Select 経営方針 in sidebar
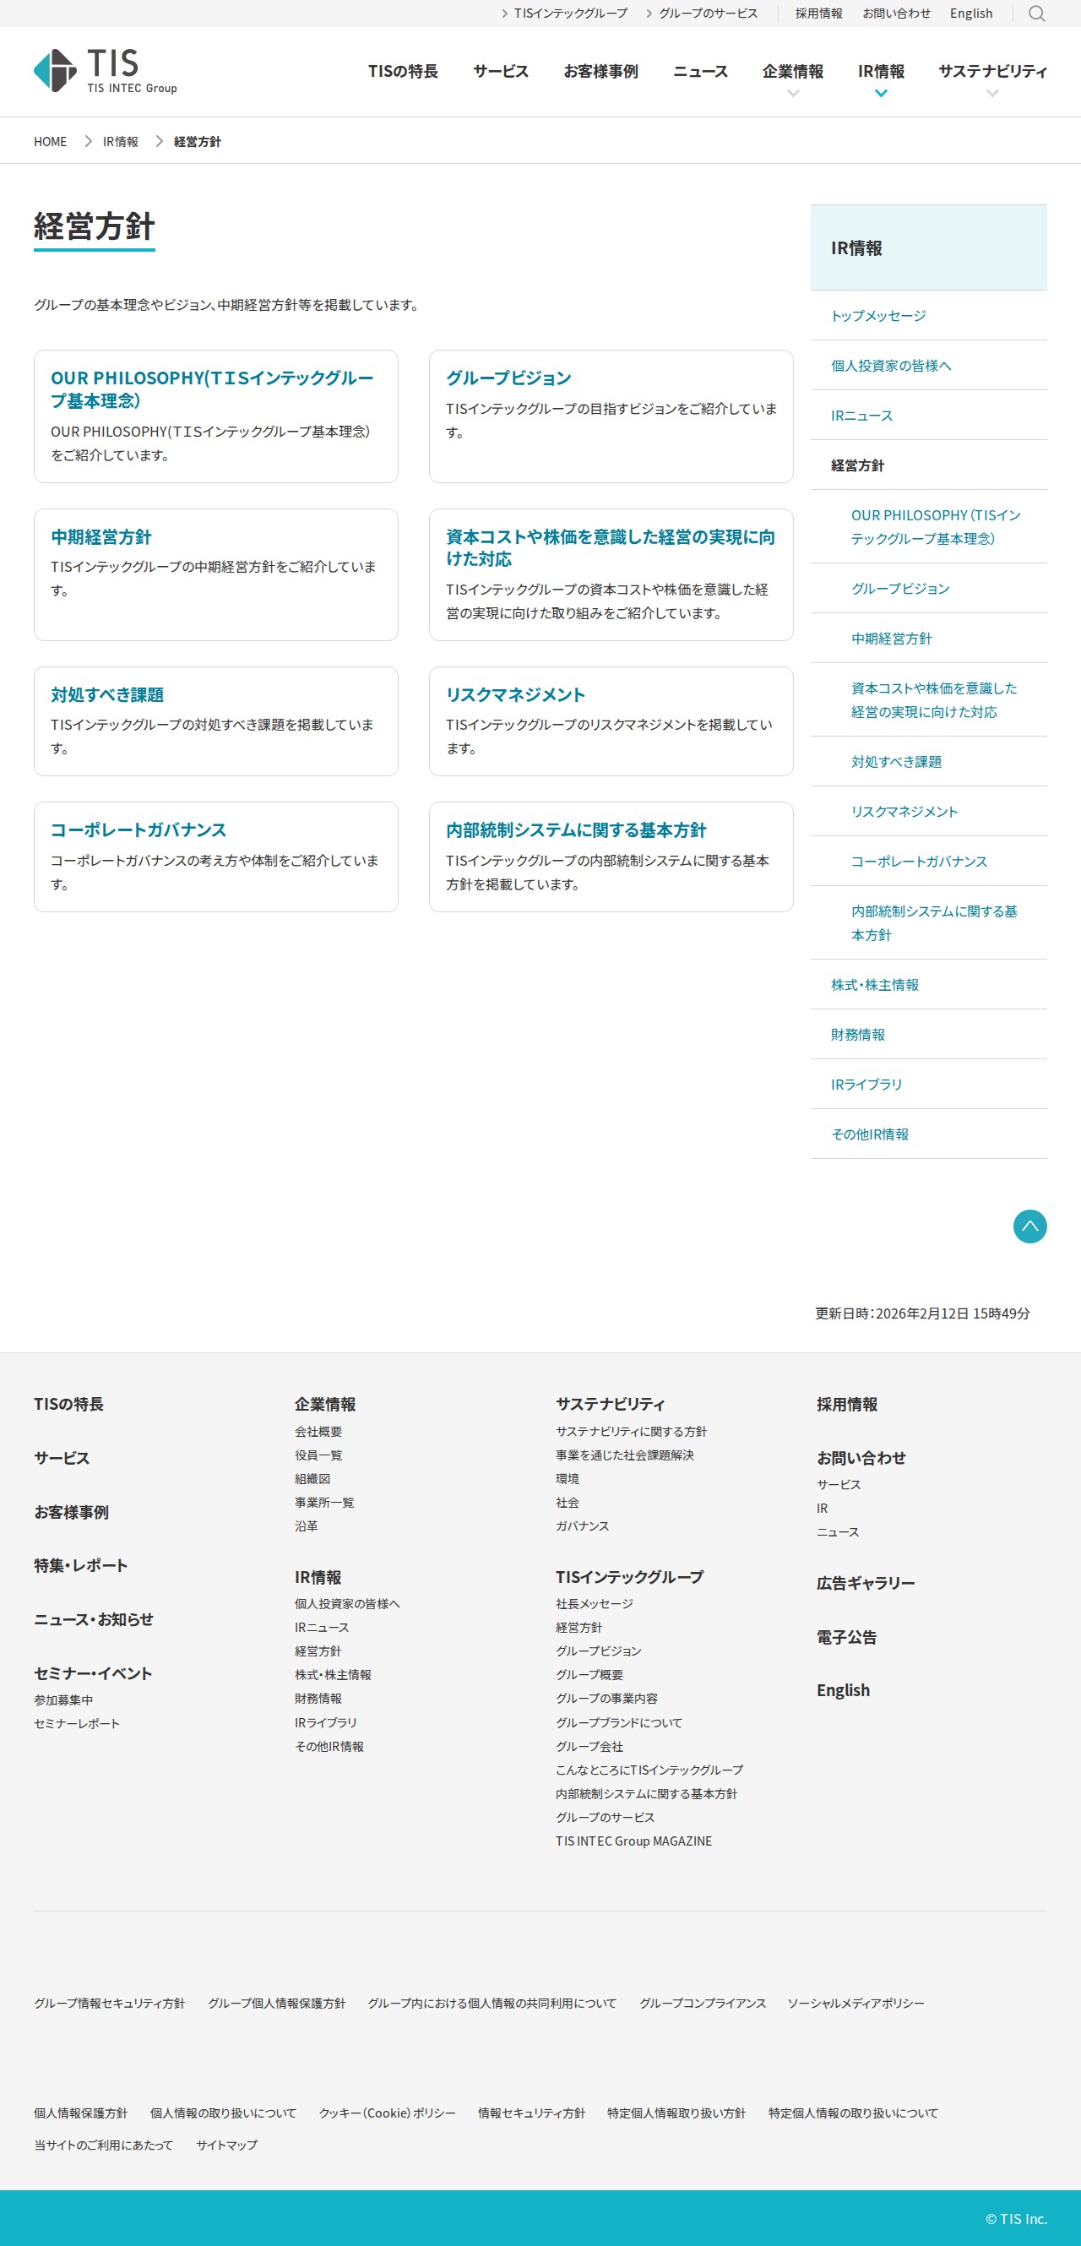This screenshot has width=1081, height=2246. pos(928,465)
